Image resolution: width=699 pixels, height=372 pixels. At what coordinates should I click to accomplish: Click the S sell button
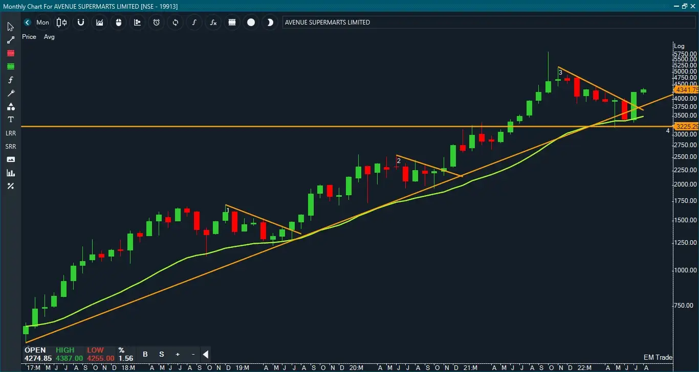162,354
